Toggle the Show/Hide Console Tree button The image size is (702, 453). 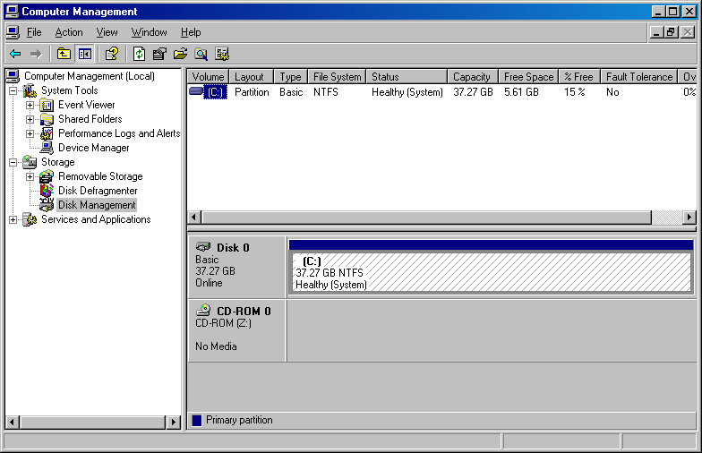point(84,54)
